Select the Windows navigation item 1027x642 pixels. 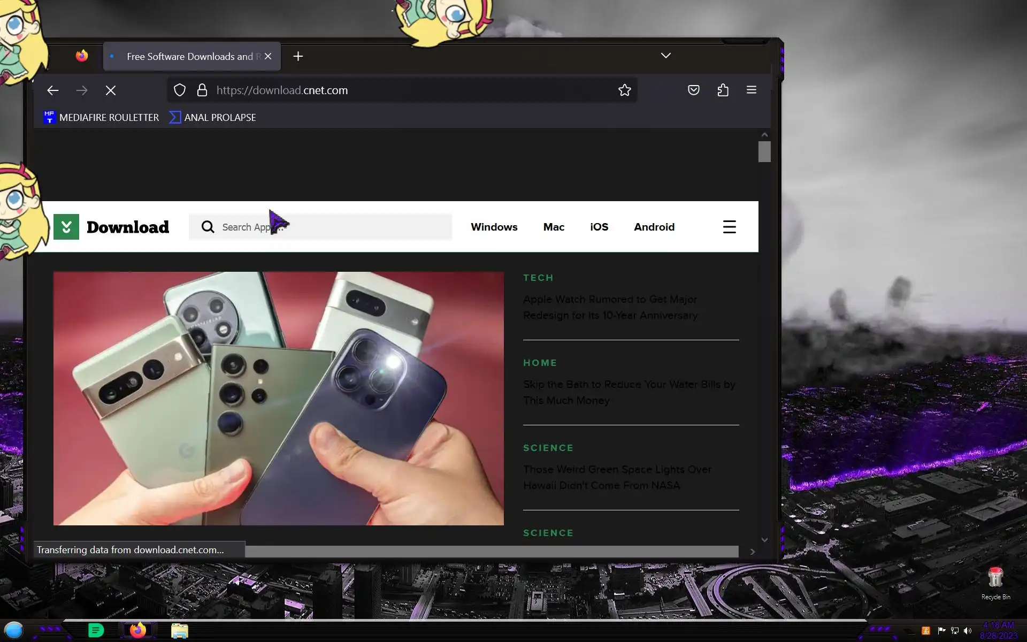(494, 227)
